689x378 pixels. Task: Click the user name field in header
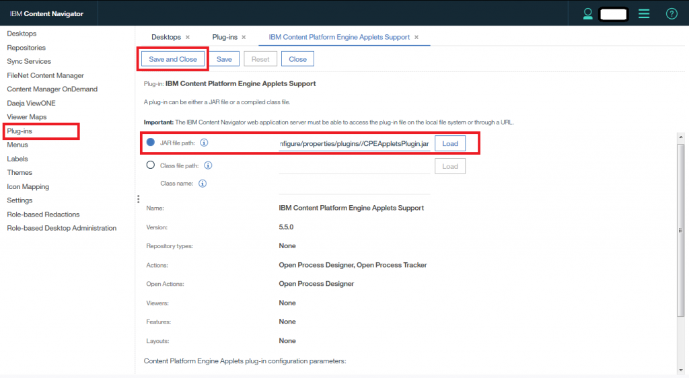click(614, 15)
